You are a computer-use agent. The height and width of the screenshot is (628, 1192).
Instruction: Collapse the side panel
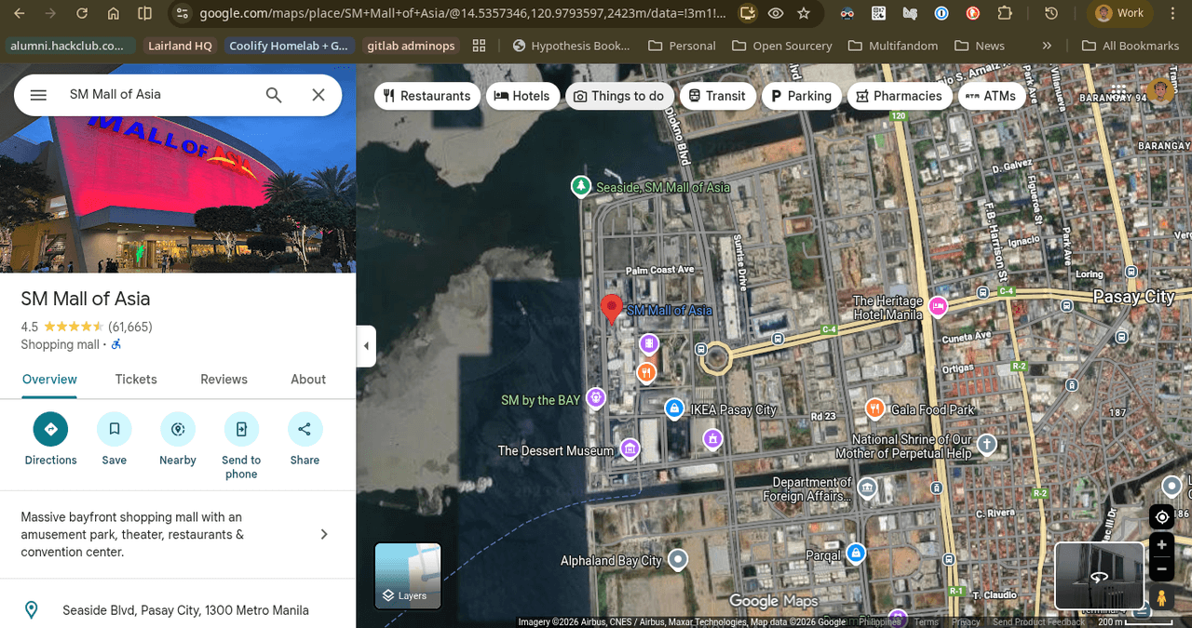366,346
